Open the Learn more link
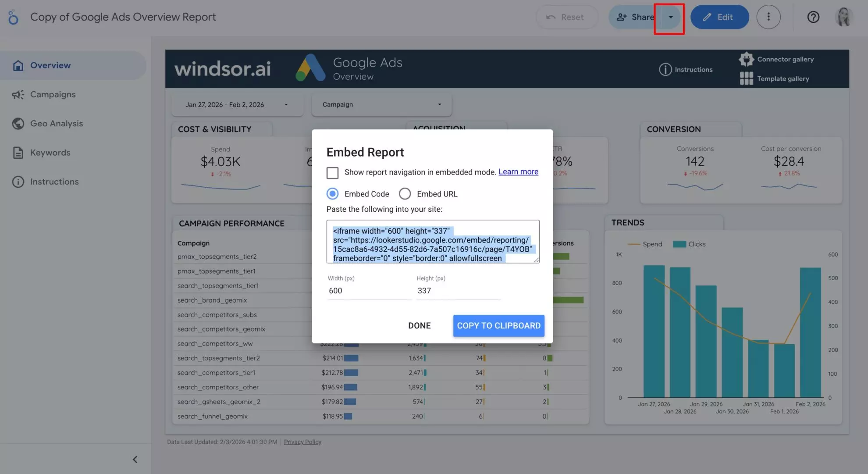 coord(518,171)
